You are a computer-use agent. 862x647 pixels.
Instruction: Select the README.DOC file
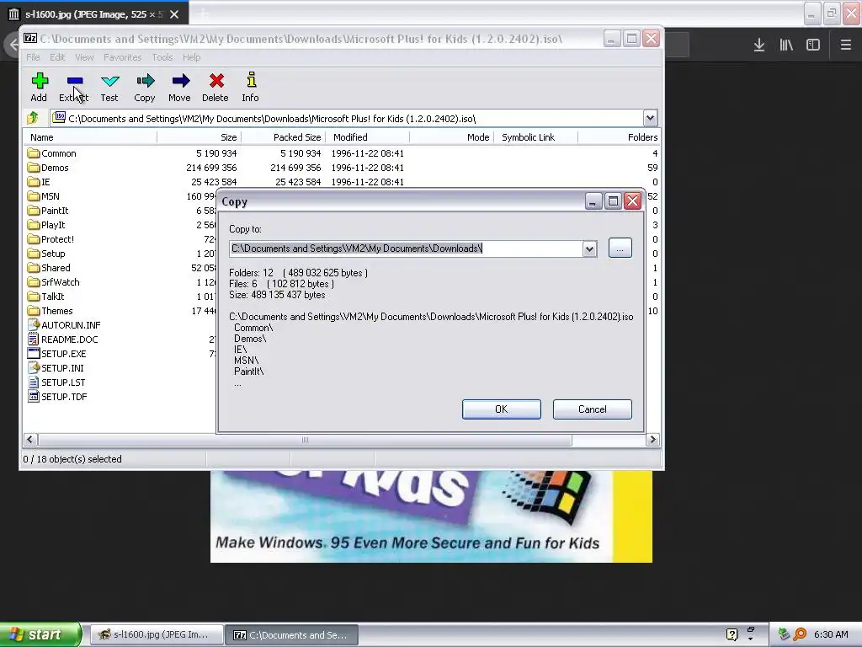tap(62, 340)
